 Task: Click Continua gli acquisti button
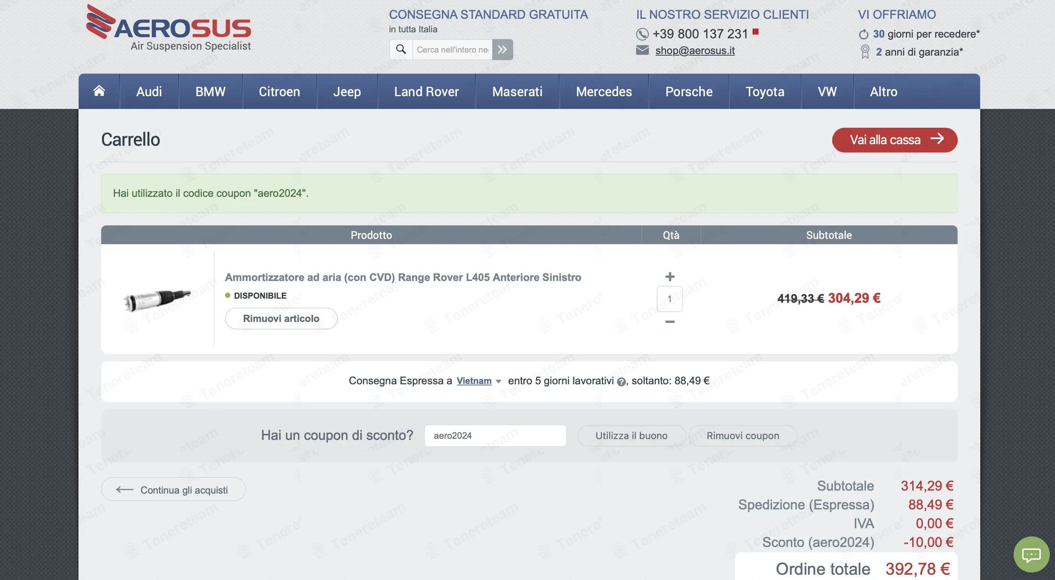click(173, 489)
